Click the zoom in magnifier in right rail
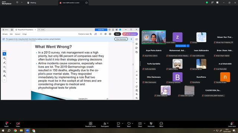 pyautogui.click(x=136, y=94)
